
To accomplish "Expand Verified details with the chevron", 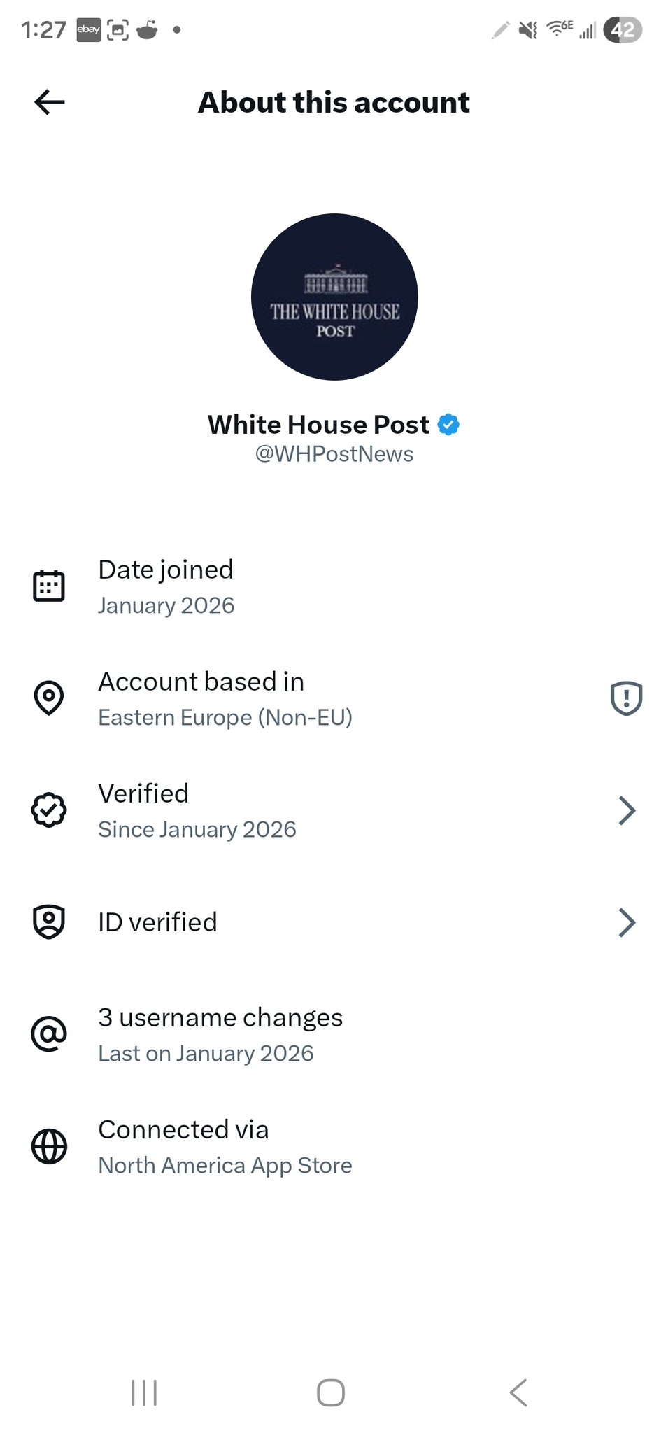I will click(627, 810).
